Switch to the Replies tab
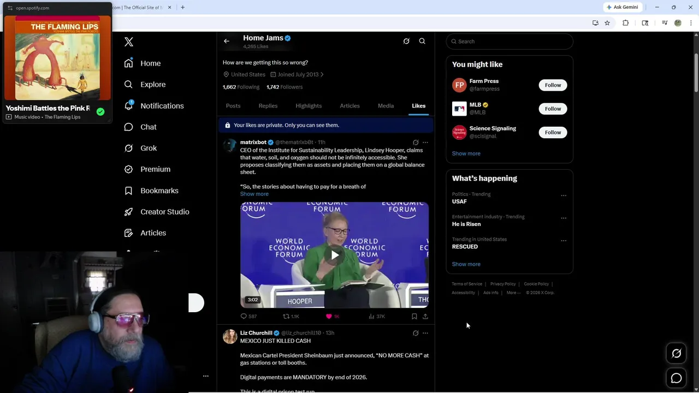The height and width of the screenshot is (393, 699). pyautogui.click(x=268, y=106)
